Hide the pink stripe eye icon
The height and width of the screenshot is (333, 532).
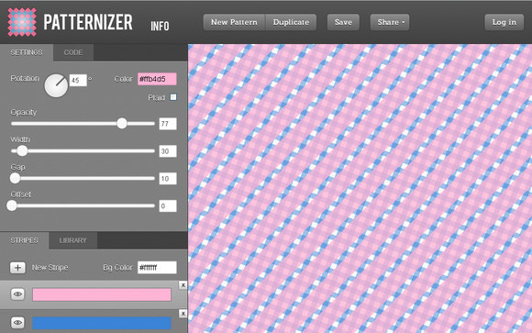(x=17, y=294)
